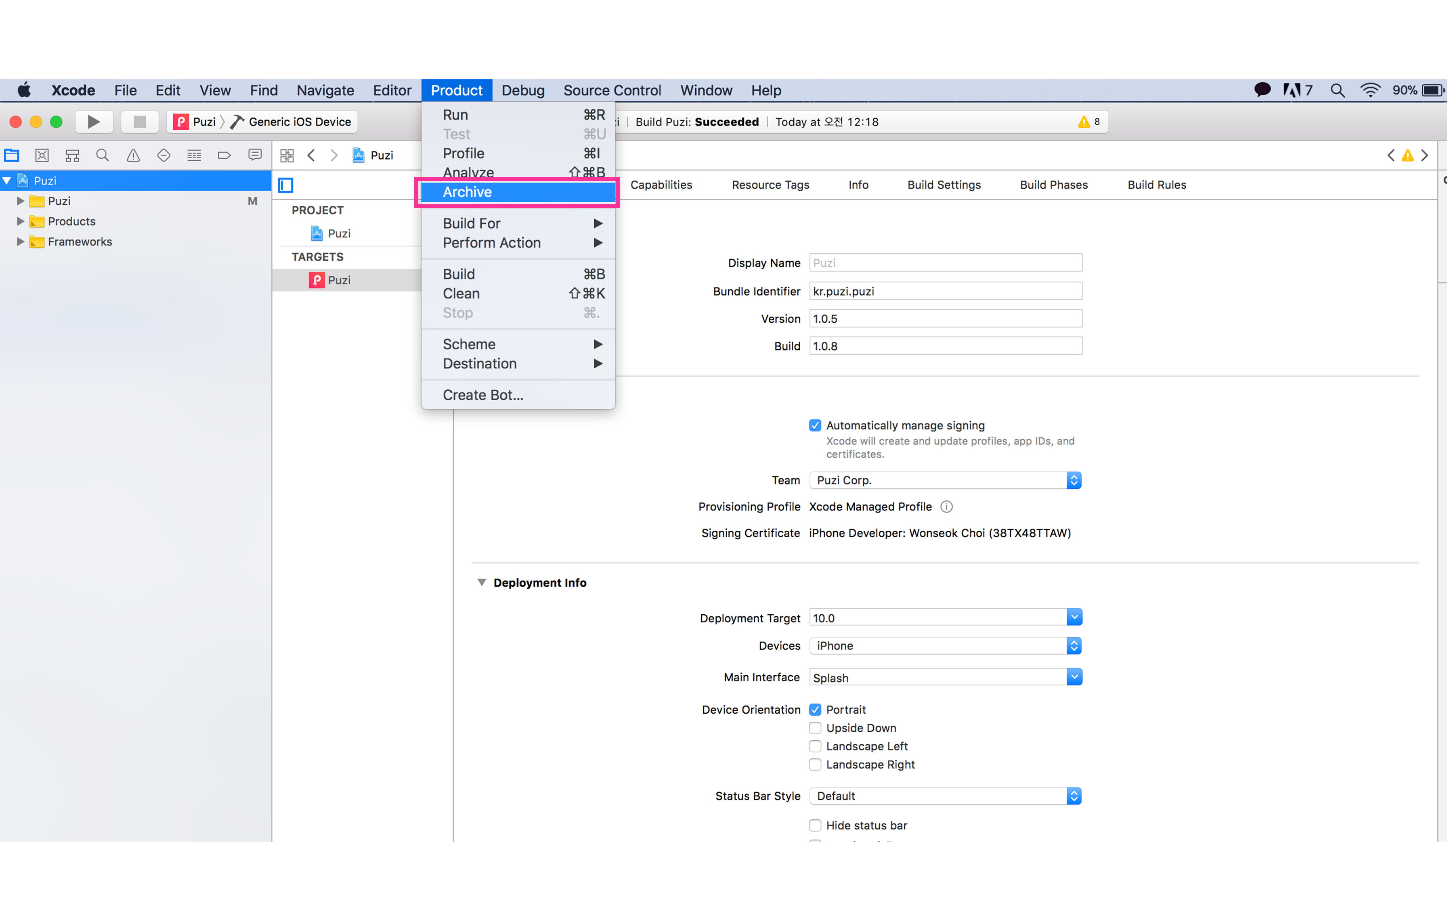Open the Status Bar Style dropdown
The width and height of the screenshot is (1447, 920).
[945, 796]
